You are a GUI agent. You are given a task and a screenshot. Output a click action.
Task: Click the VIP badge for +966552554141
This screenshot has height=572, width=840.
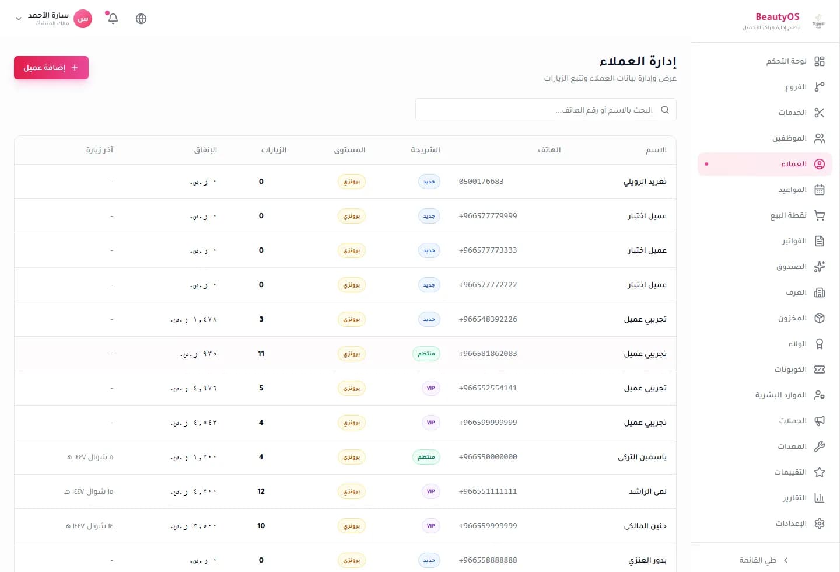tap(430, 388)
